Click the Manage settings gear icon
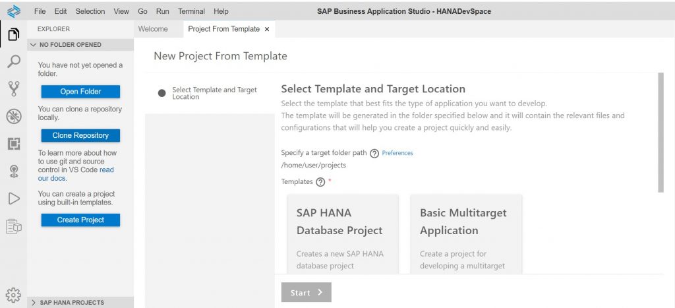This screenshot has height=308, width=675. tap(14, 295)
